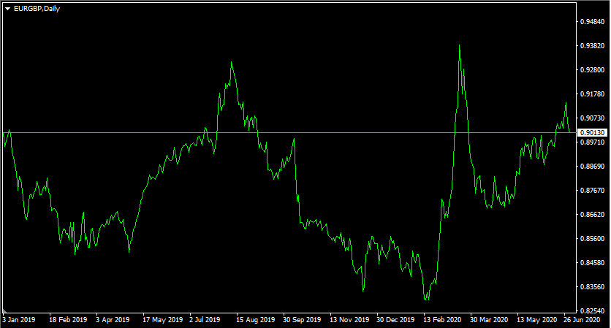The image size is (611, 328).
Task: Click the 0.93820 price axis value
Action: tap(592, 45)
